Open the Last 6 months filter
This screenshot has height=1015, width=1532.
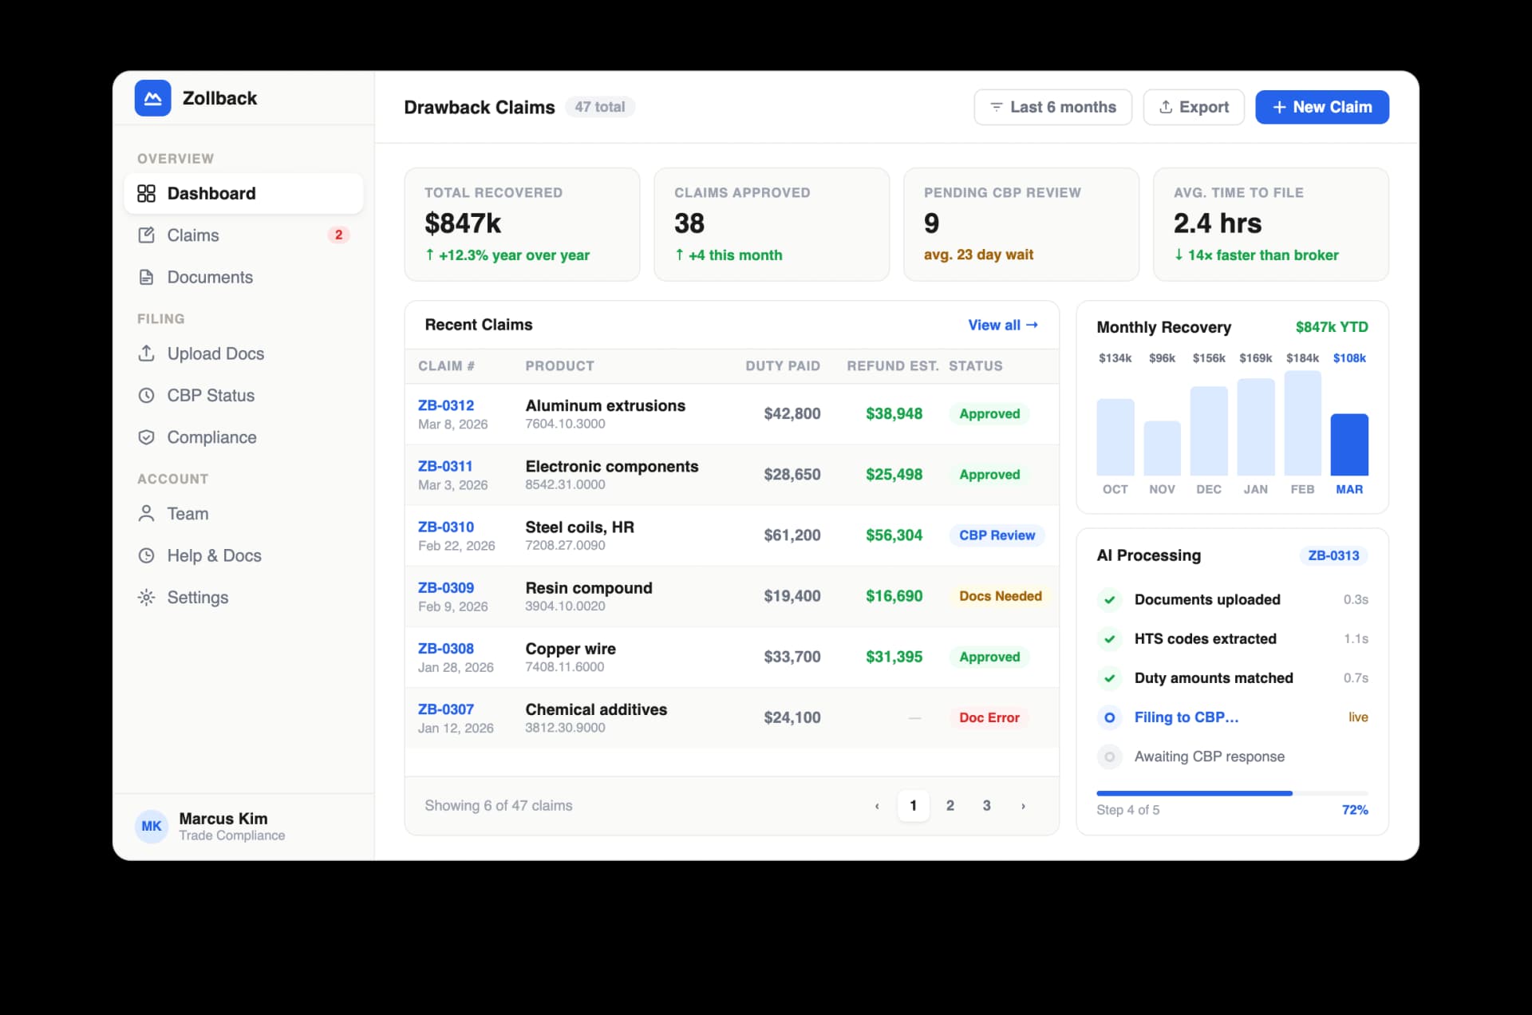(1052, 107)
